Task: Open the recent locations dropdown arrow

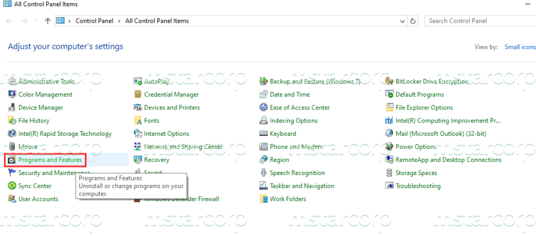Action: point(37,21)
